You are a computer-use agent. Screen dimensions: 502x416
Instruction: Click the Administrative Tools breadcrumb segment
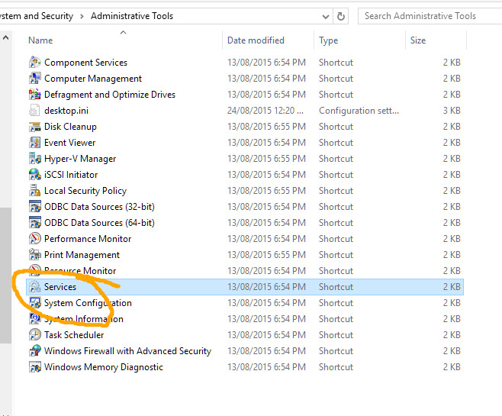click(131, 15)
